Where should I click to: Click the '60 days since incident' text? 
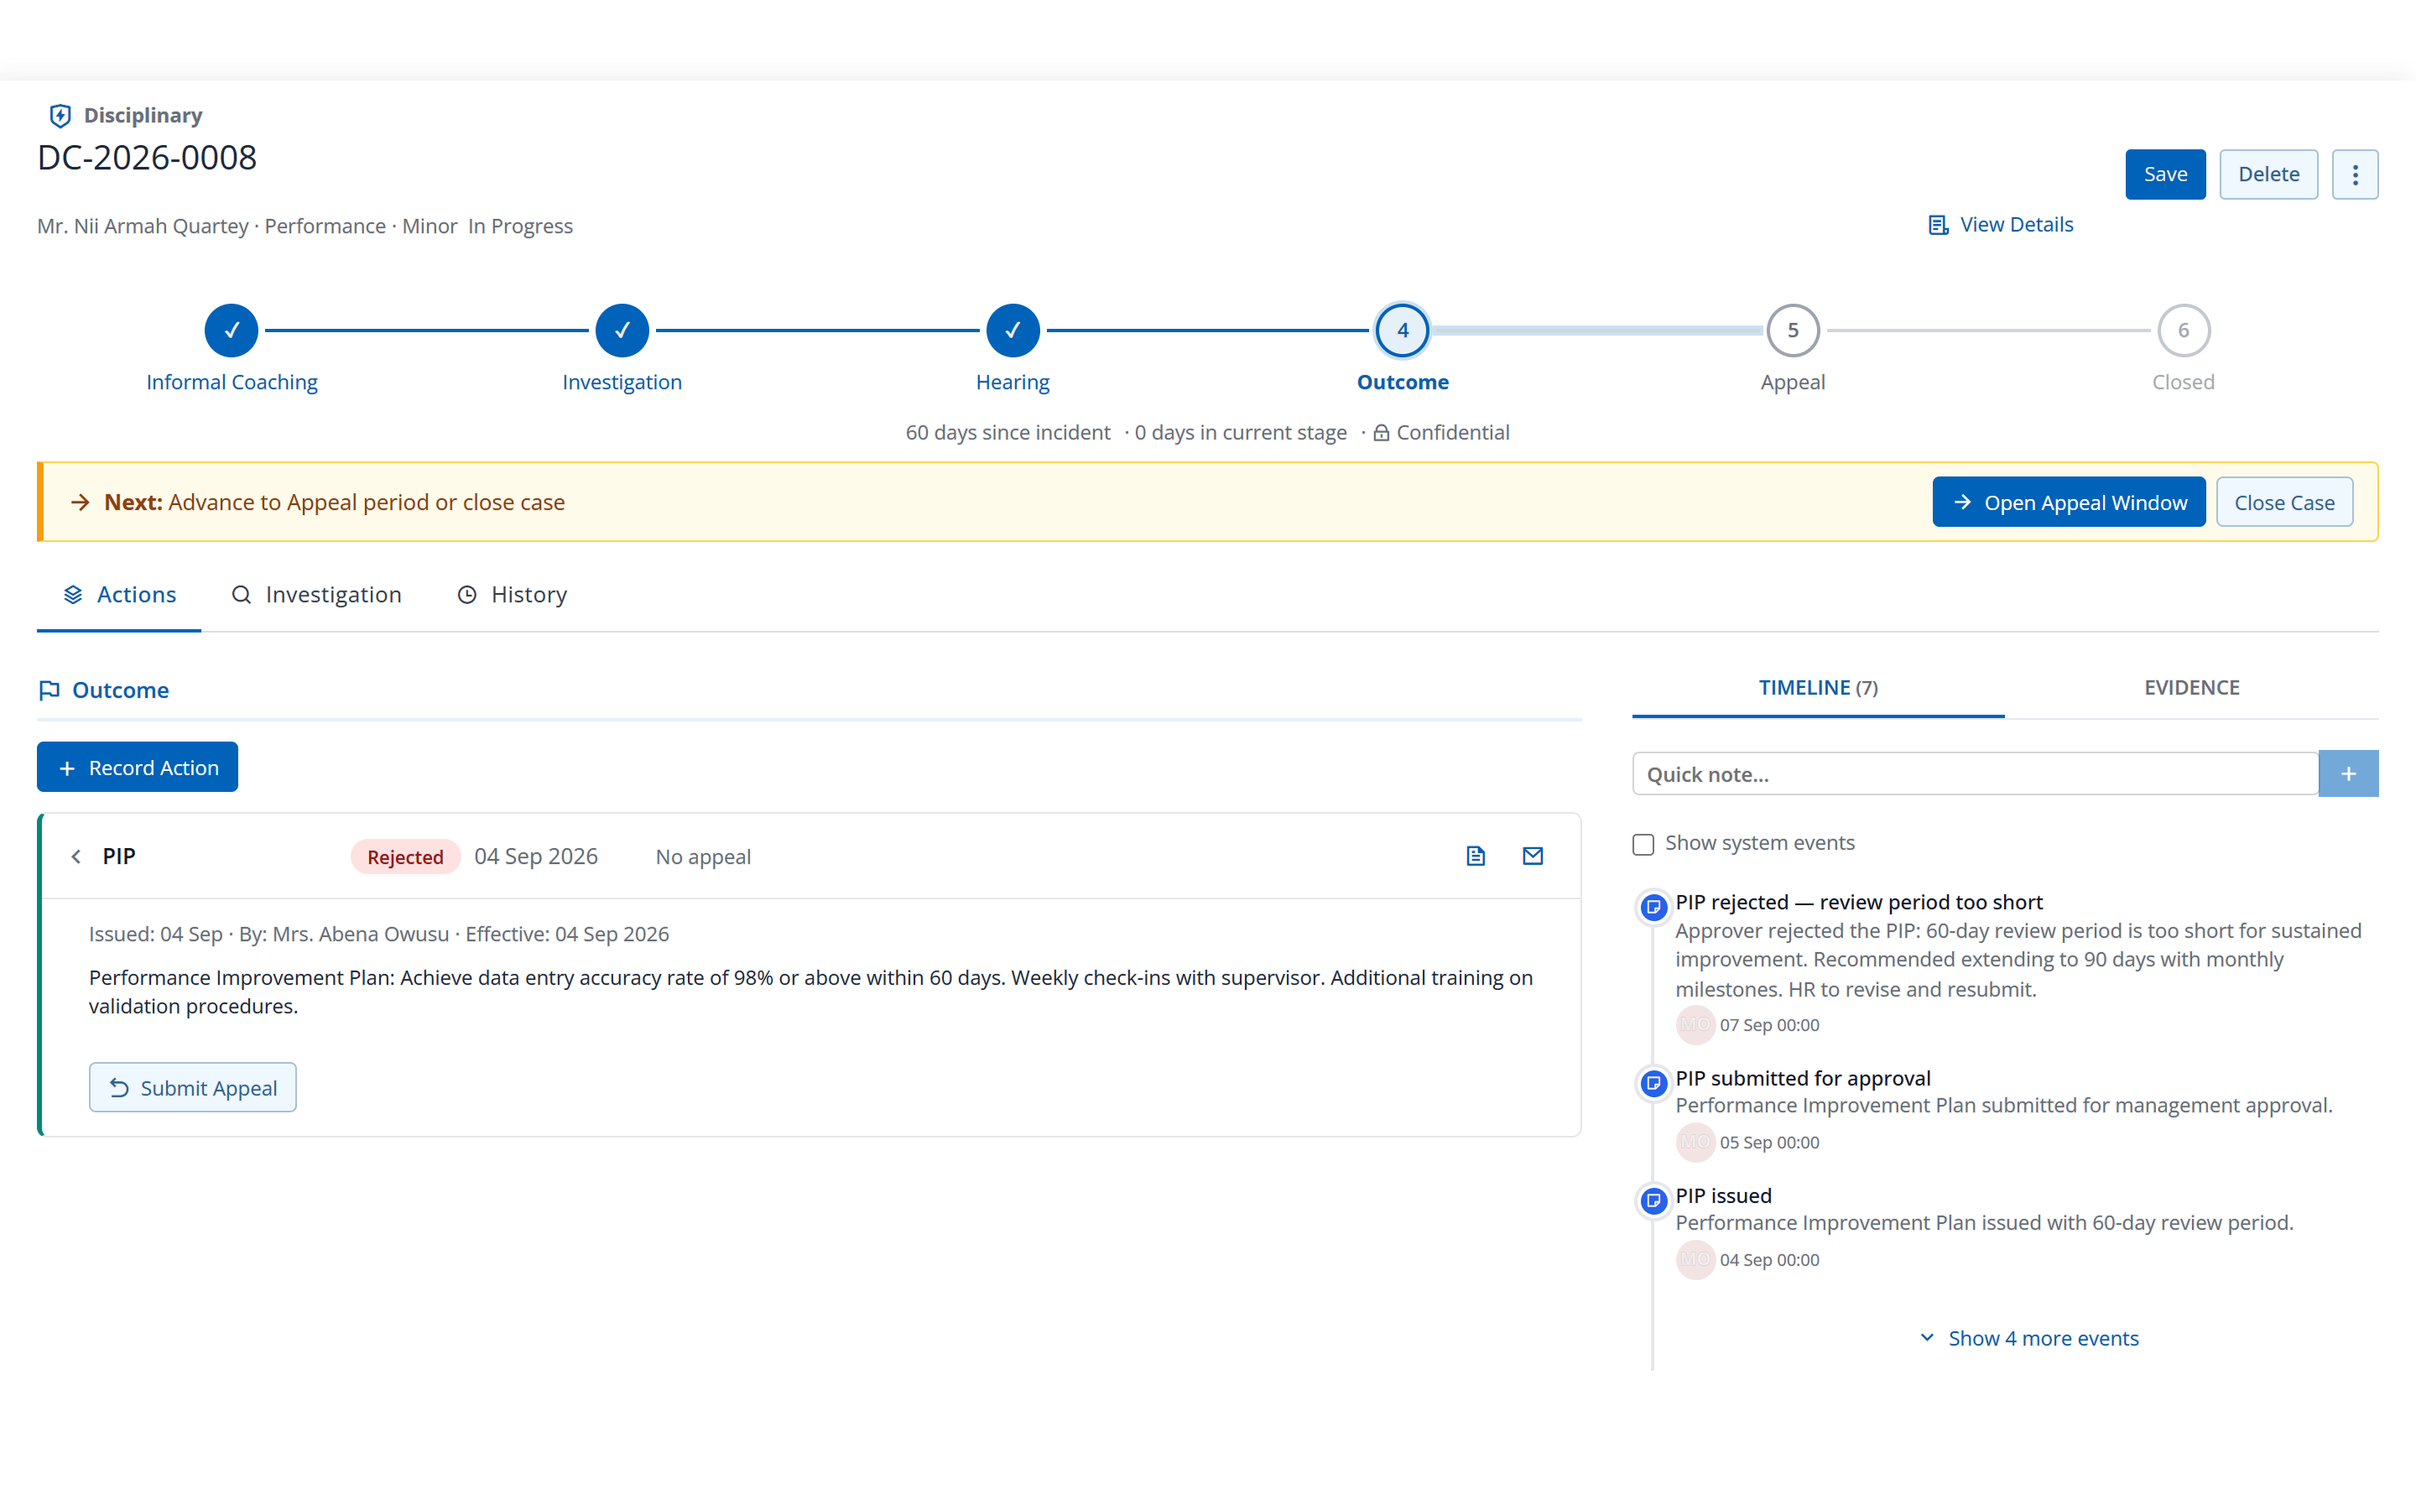(1008, 432)
